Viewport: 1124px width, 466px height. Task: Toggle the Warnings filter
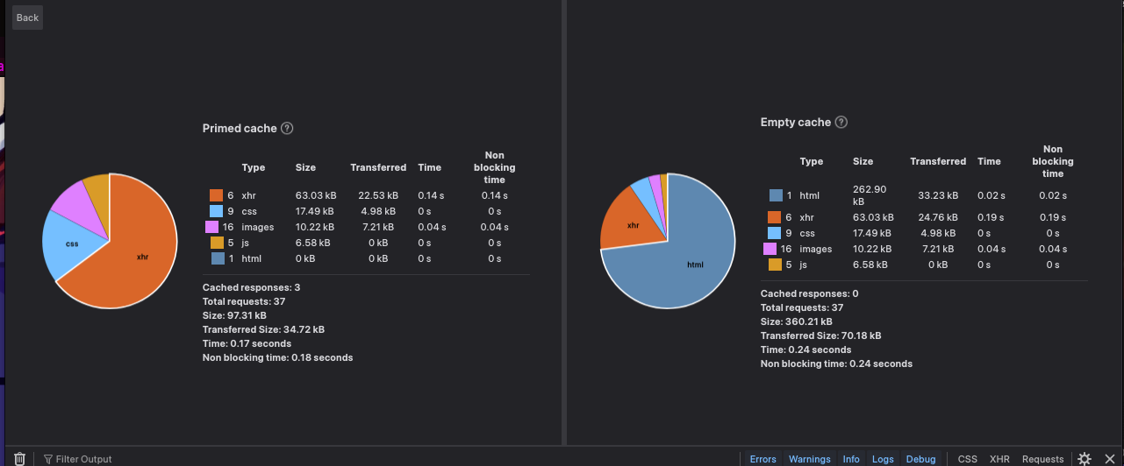(x=809, y=459)
